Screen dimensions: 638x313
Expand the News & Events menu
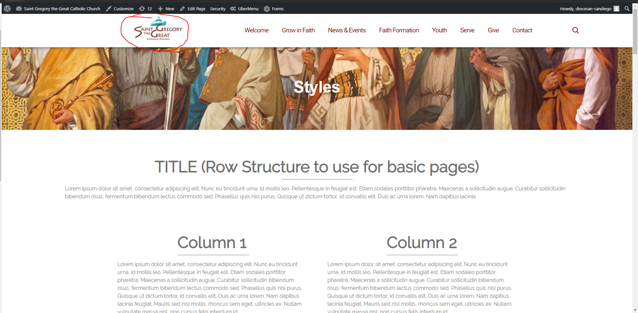347,30
